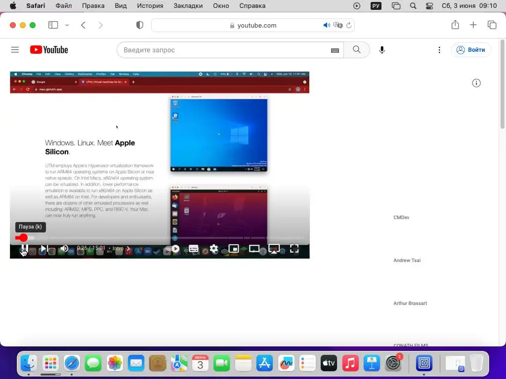506x379 pixels.
Task: Click the YouTube search magnifier button
Action: click(357, 50)
